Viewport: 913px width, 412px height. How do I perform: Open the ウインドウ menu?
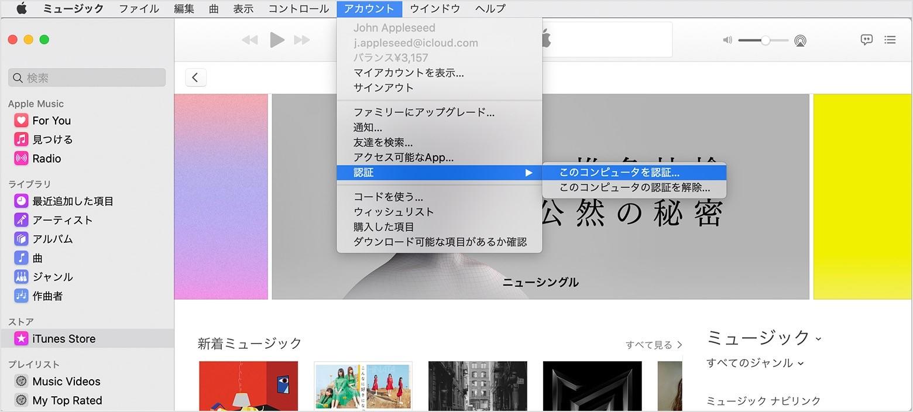pos(435,8)
